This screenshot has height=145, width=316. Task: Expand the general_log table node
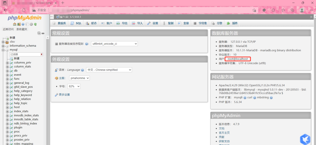point(7,83)
